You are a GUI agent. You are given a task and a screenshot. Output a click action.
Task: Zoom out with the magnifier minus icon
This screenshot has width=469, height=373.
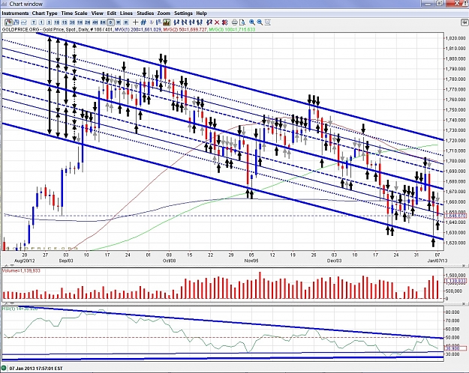click(x=260, y=22)
